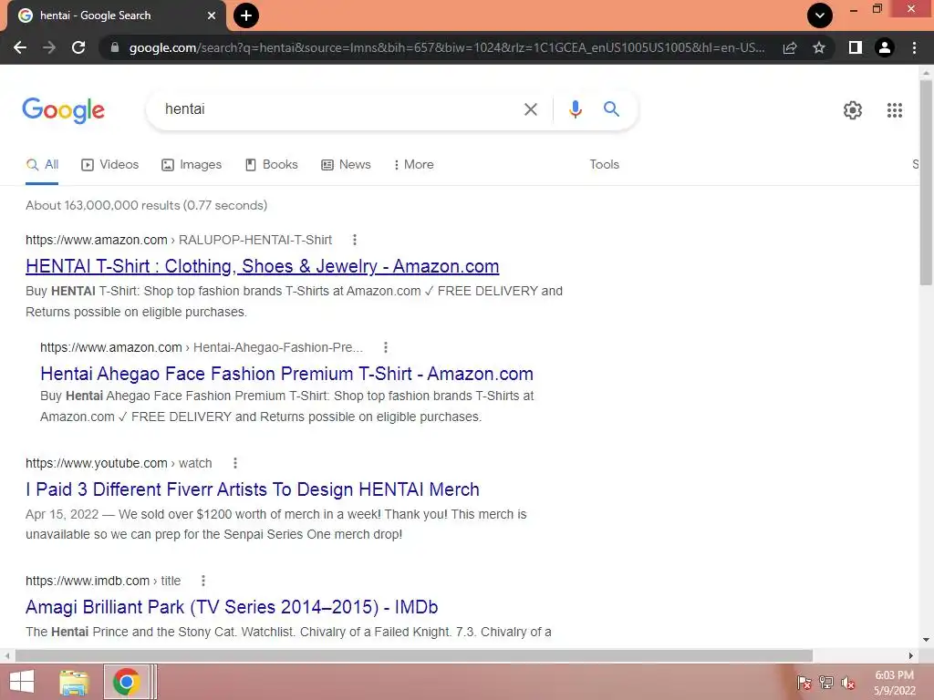Open the Google apps grid
Viewport: 934px width, 700px height.
pyautogui.click(x=894, y=110)
